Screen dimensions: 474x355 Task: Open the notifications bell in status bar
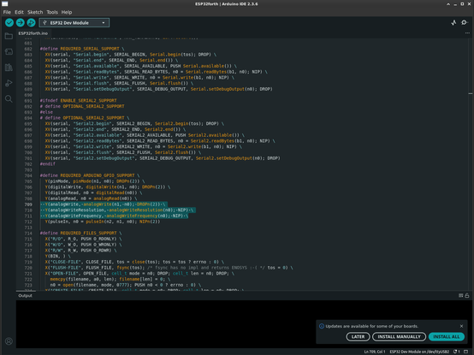pyautogui.click(x=457, y=352)
